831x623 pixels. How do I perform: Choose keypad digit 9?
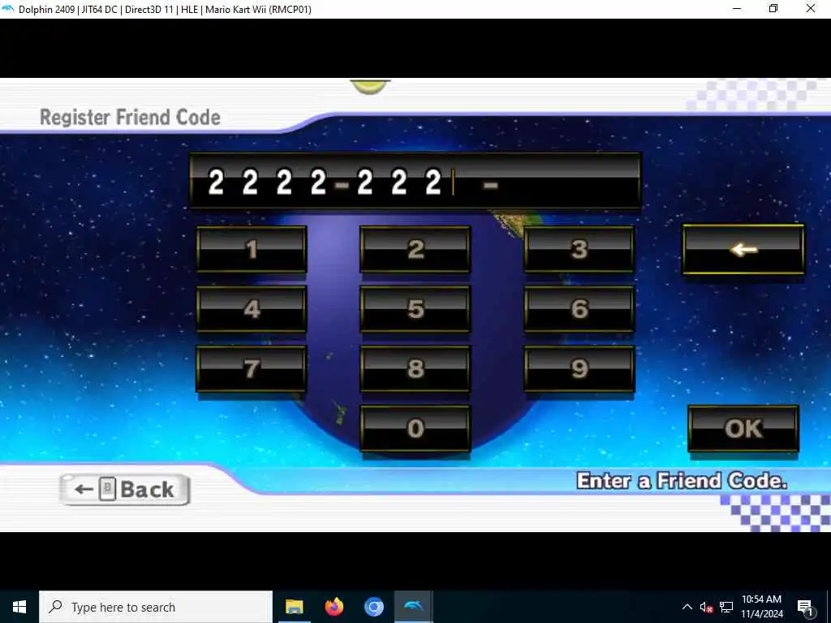click(x=579, y=369)
